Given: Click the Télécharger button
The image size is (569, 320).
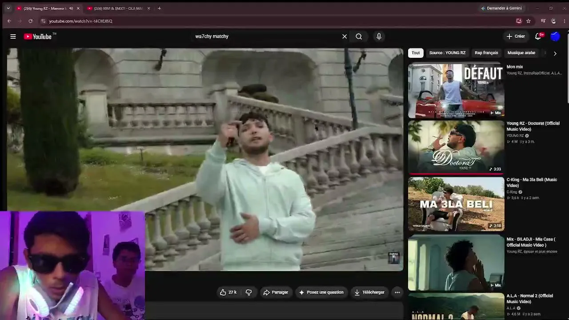Looking at the screenshot, I should click(x=369, y=292).
